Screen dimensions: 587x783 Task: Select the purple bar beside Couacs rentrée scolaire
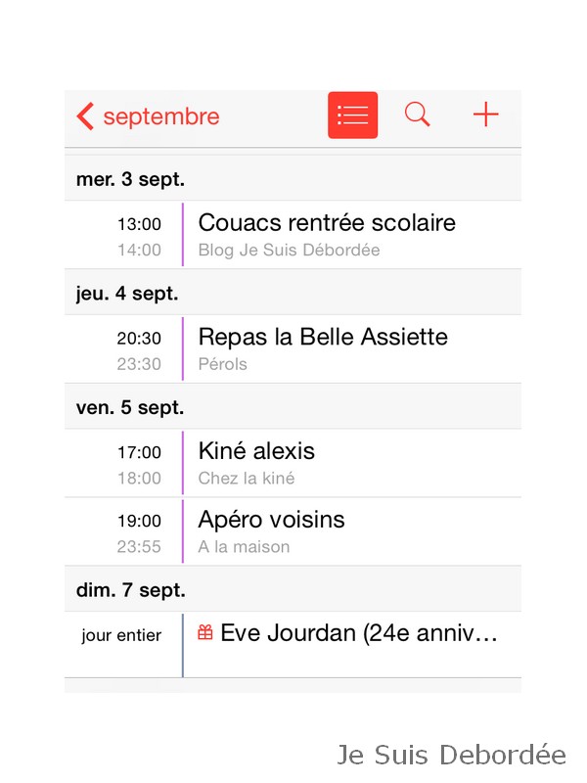(183, 234)
